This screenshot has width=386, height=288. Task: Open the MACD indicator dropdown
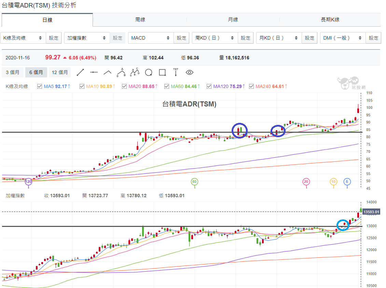(x=151, y=38)
